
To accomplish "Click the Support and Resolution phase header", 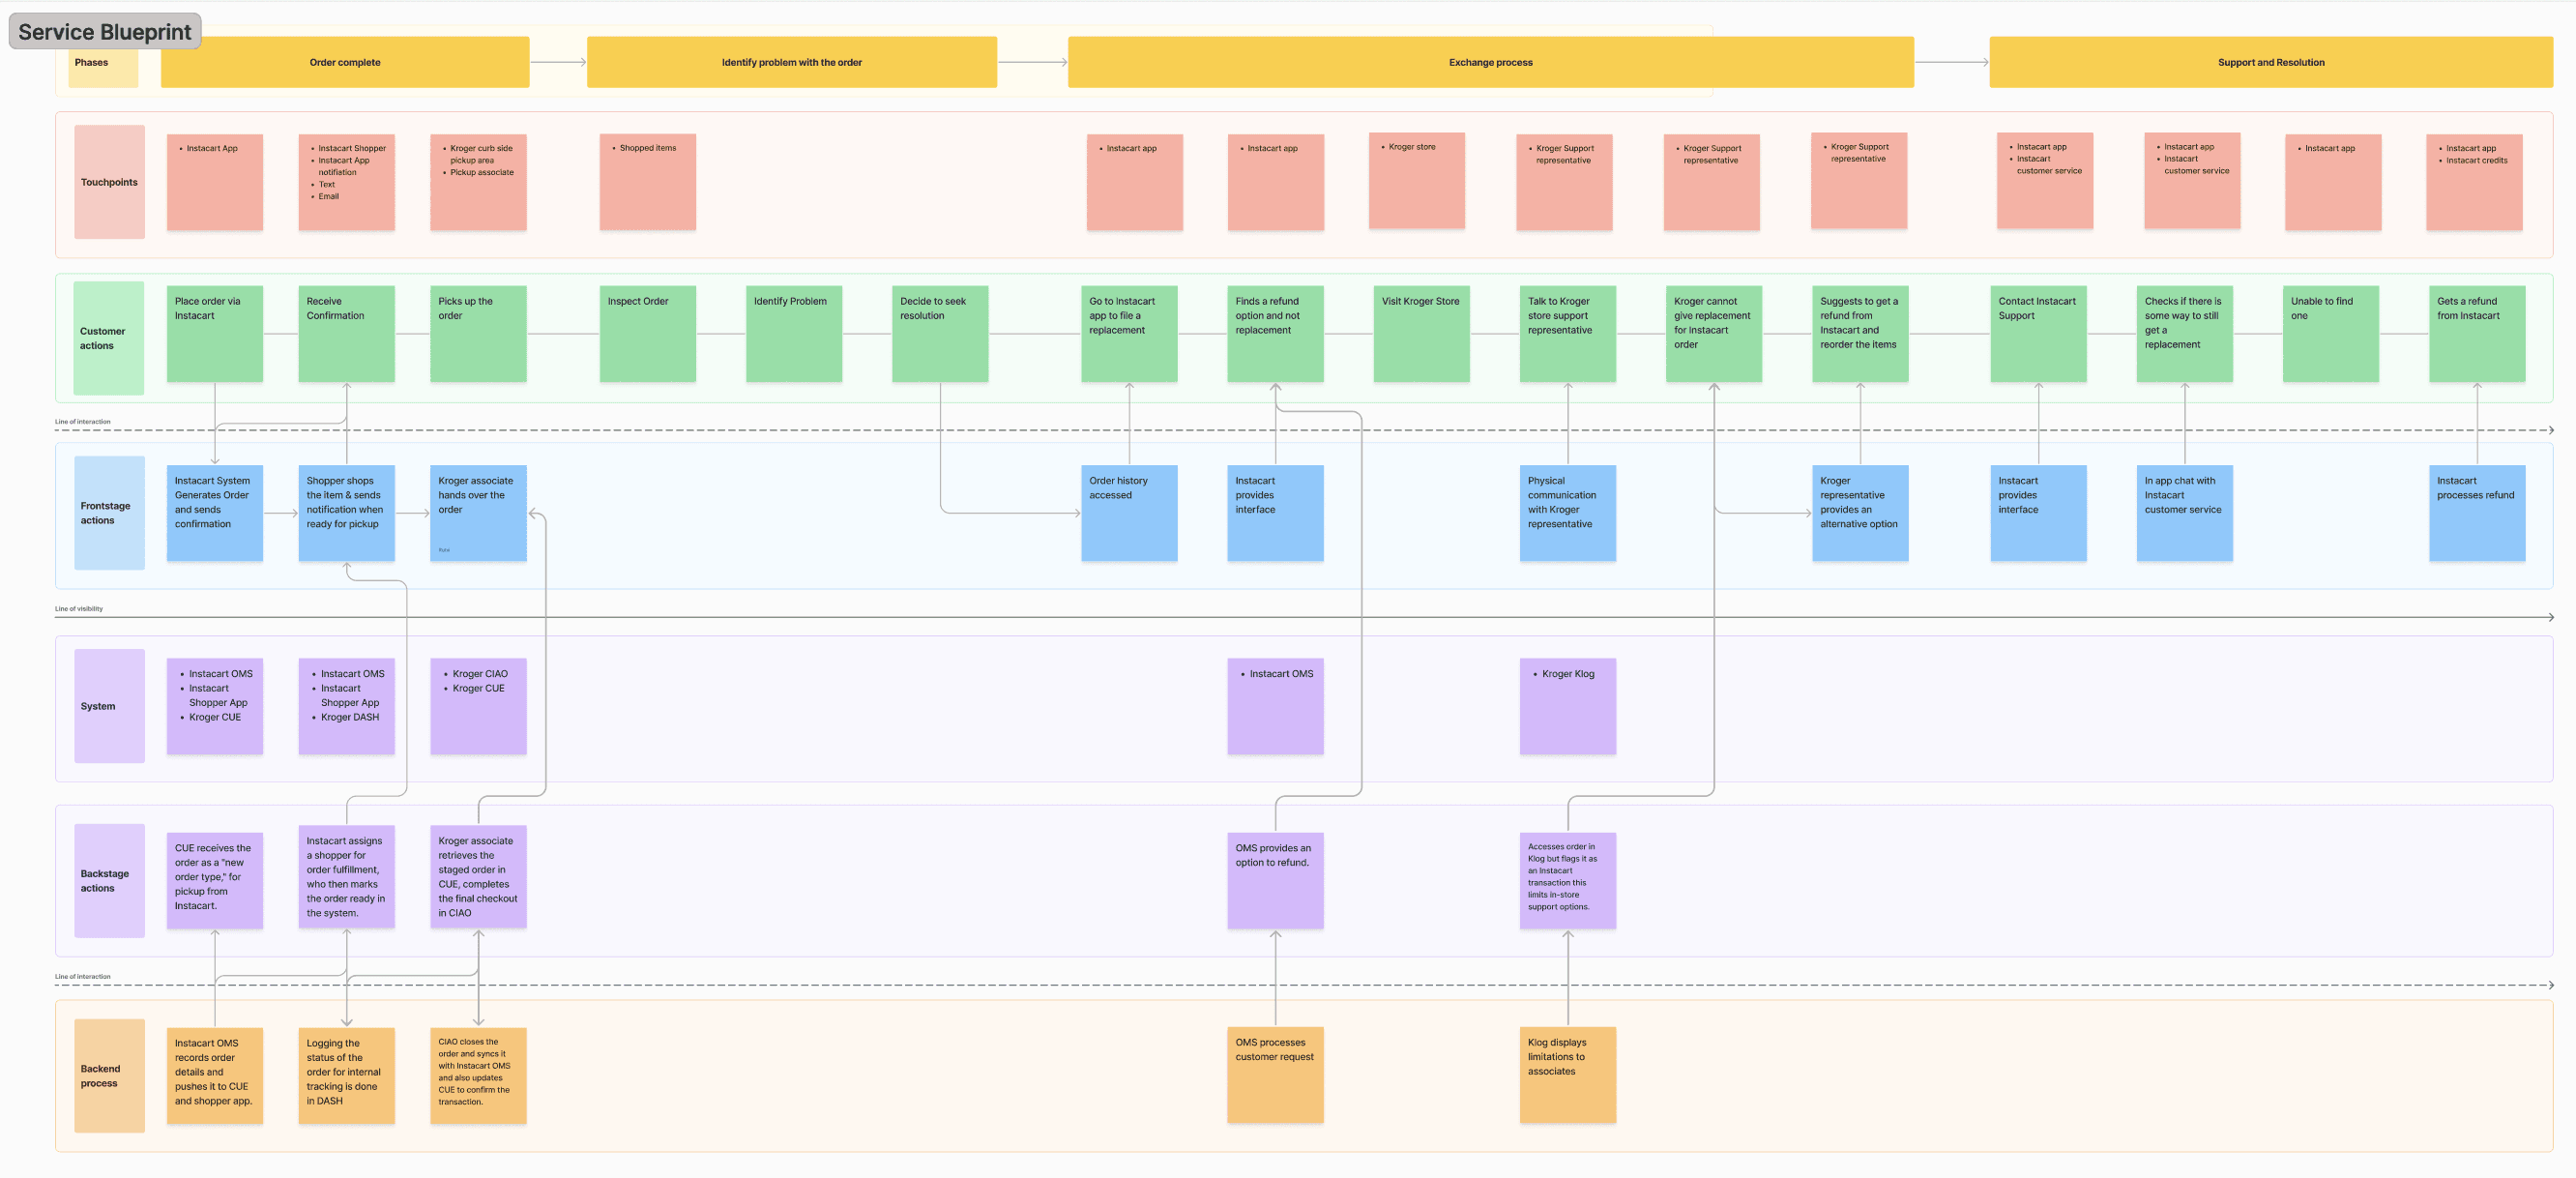I will 2270,62.
